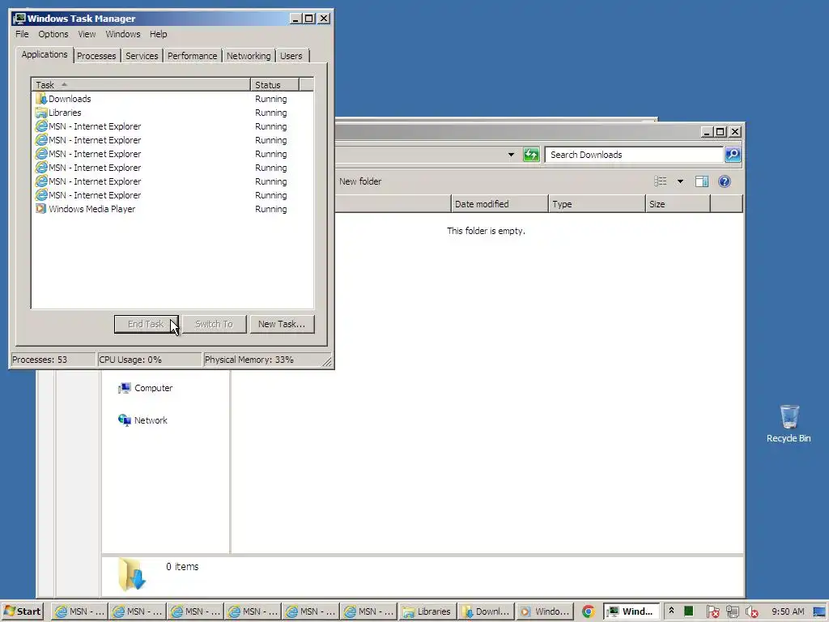Open the Action Center flag tray icon
The height and width of the screenshot is (622, 829).
click(712, 612)
